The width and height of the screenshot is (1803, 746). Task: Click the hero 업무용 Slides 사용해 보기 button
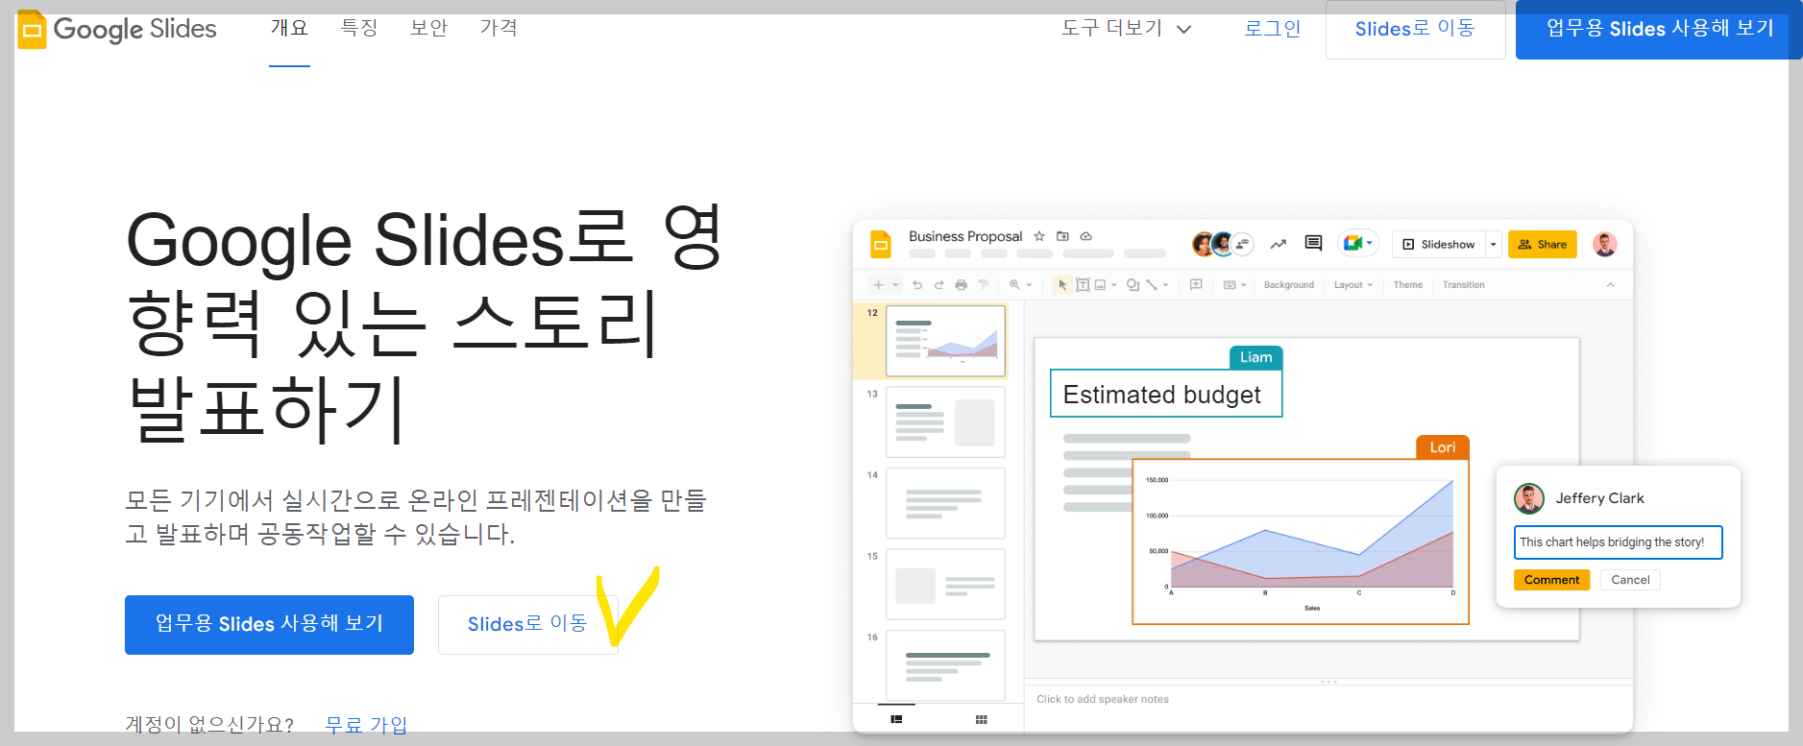pyautogui.click(x=269, y=625)
